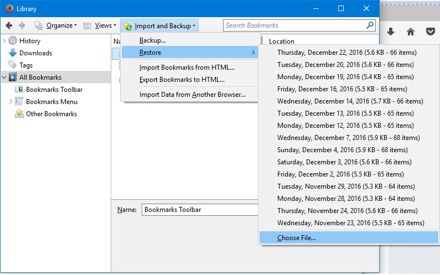Click the Forward arrow in Library toolbar
Viewport: 440px width, 275px height.
pyautogui.click(x=22, y=25)
